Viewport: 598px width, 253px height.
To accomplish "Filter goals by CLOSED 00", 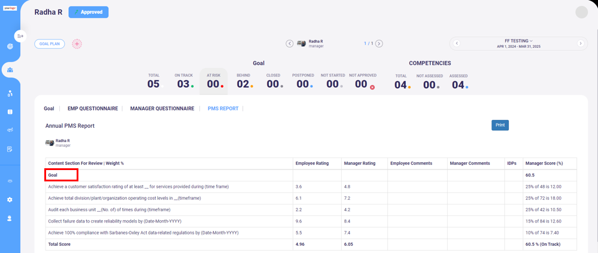I will tap(274, 81).
